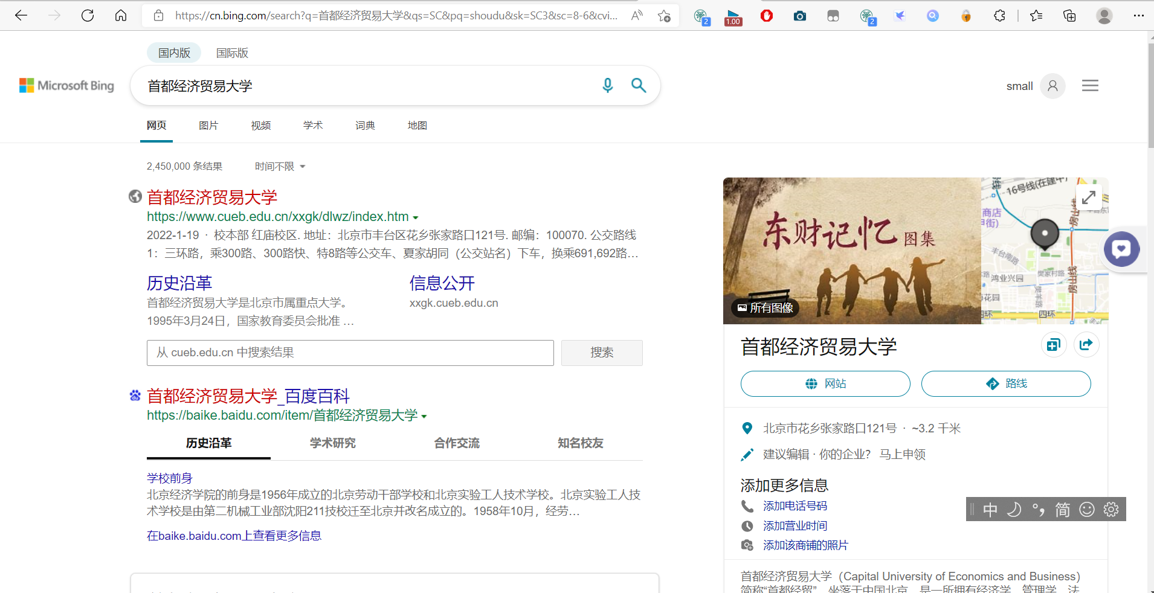
Task: Open the Collections panel
Action: click(x=1069, y=16)
